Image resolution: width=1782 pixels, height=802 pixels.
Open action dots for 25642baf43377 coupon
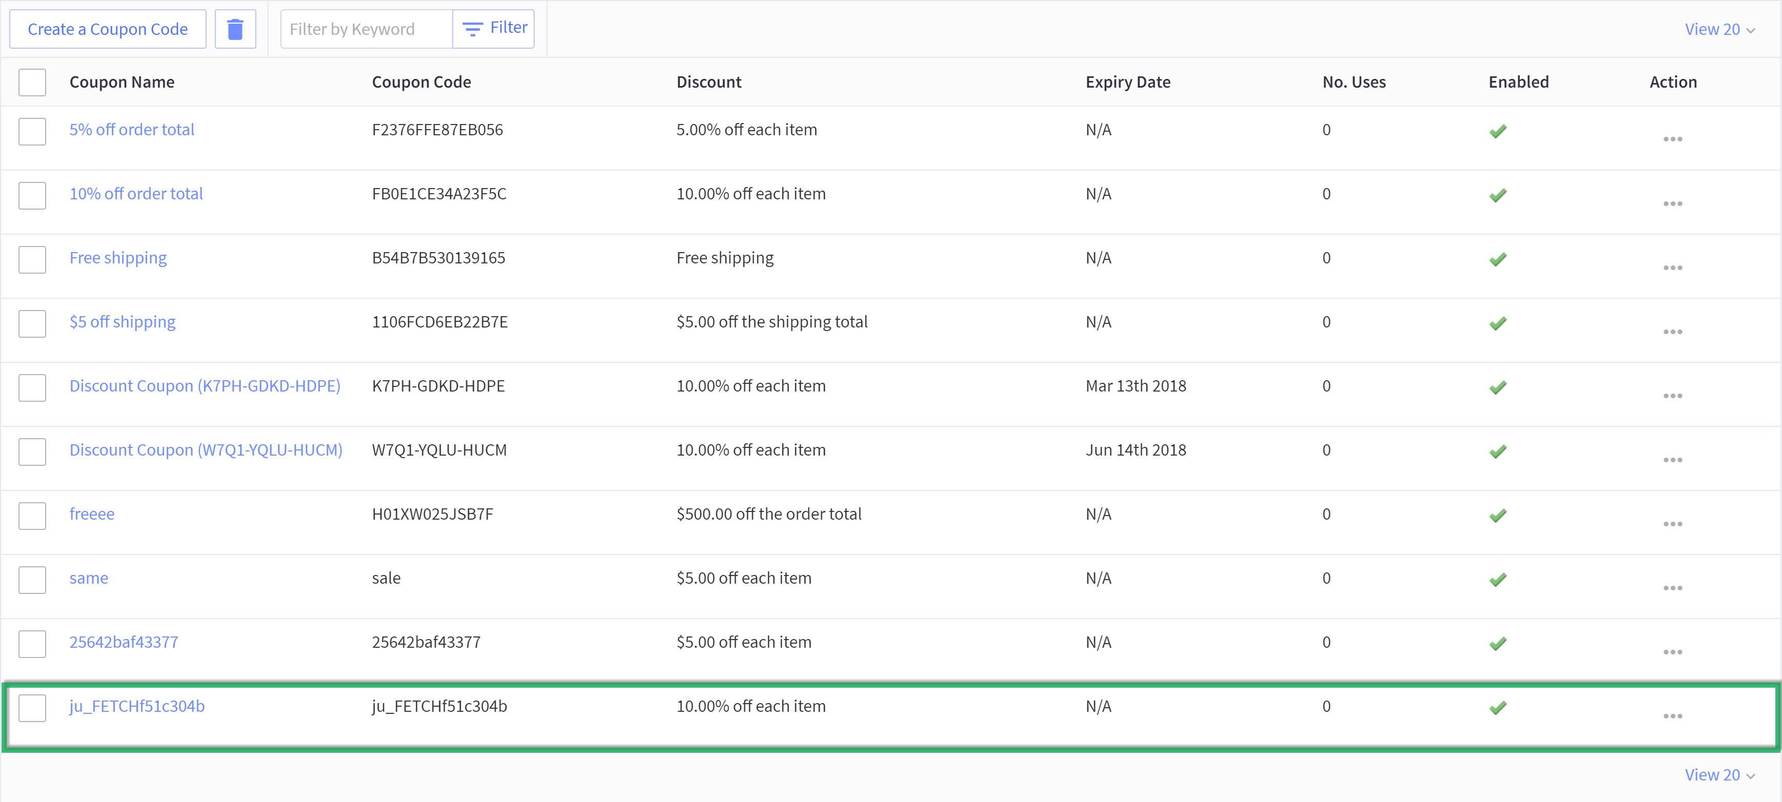(1672, 652)
